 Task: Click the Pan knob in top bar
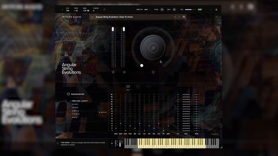tap(174, 10)
